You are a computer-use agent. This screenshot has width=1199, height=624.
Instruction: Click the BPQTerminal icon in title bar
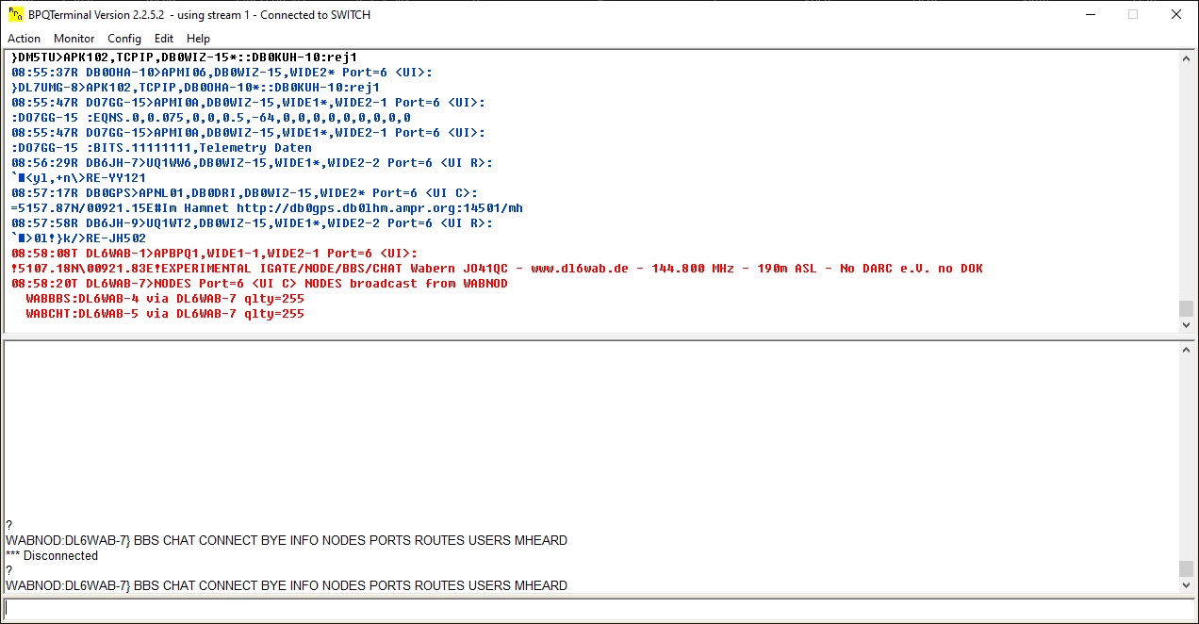click(15, 14)
